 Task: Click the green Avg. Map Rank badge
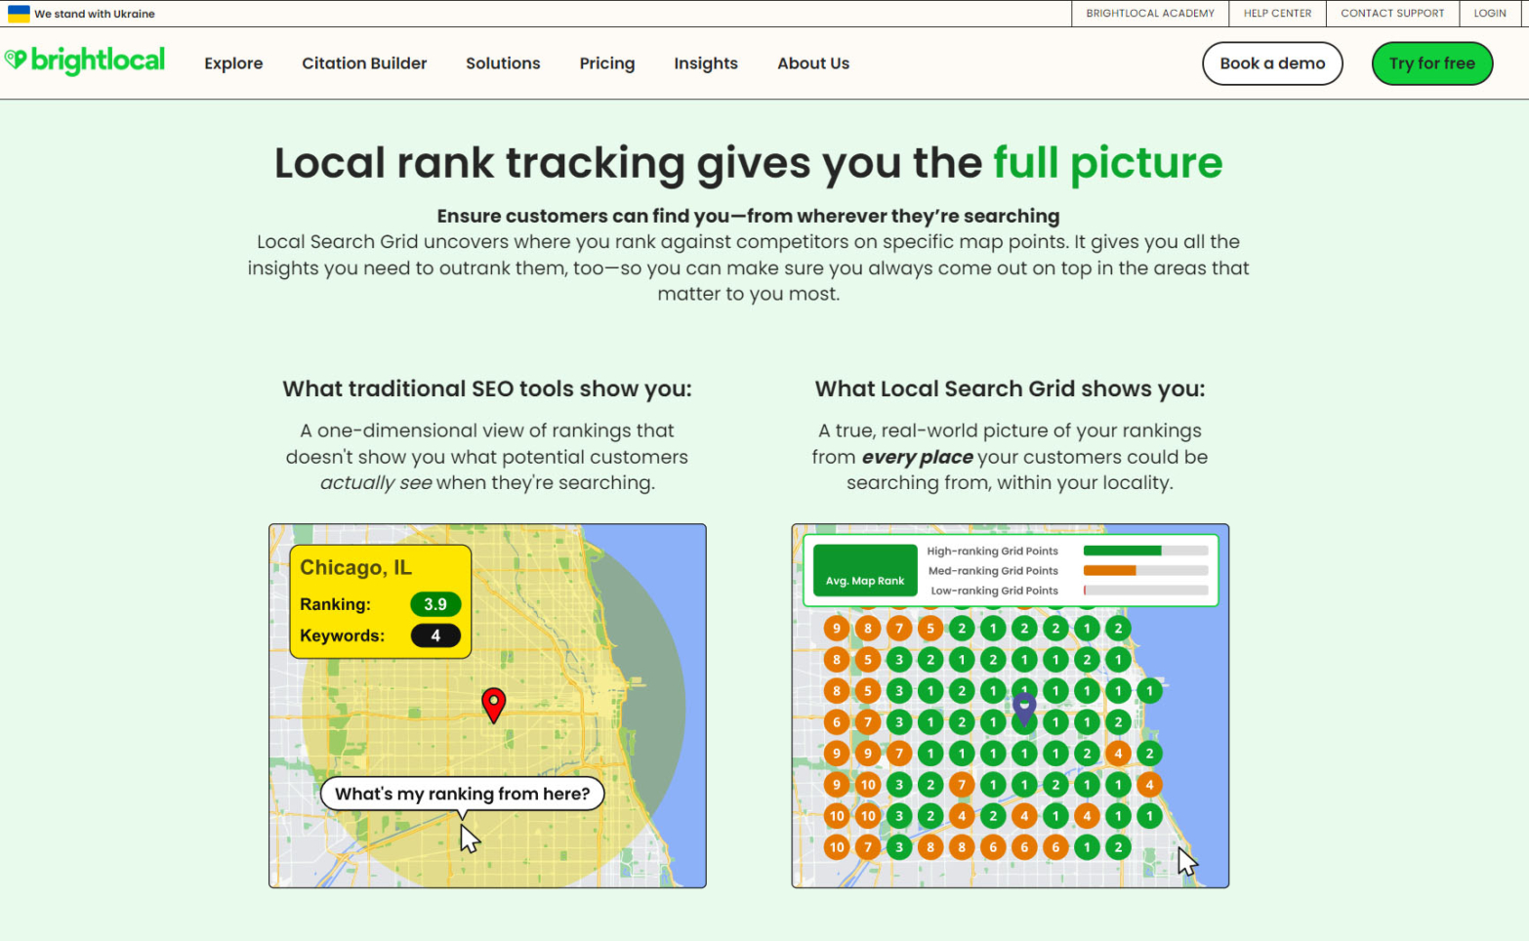(864, 570)
